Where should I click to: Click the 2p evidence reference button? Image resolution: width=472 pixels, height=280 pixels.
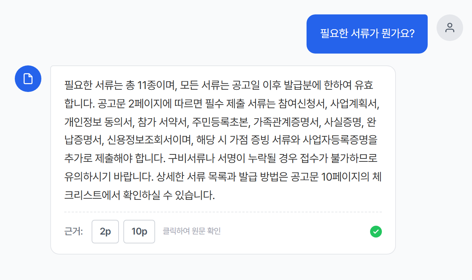pos(105,232)
